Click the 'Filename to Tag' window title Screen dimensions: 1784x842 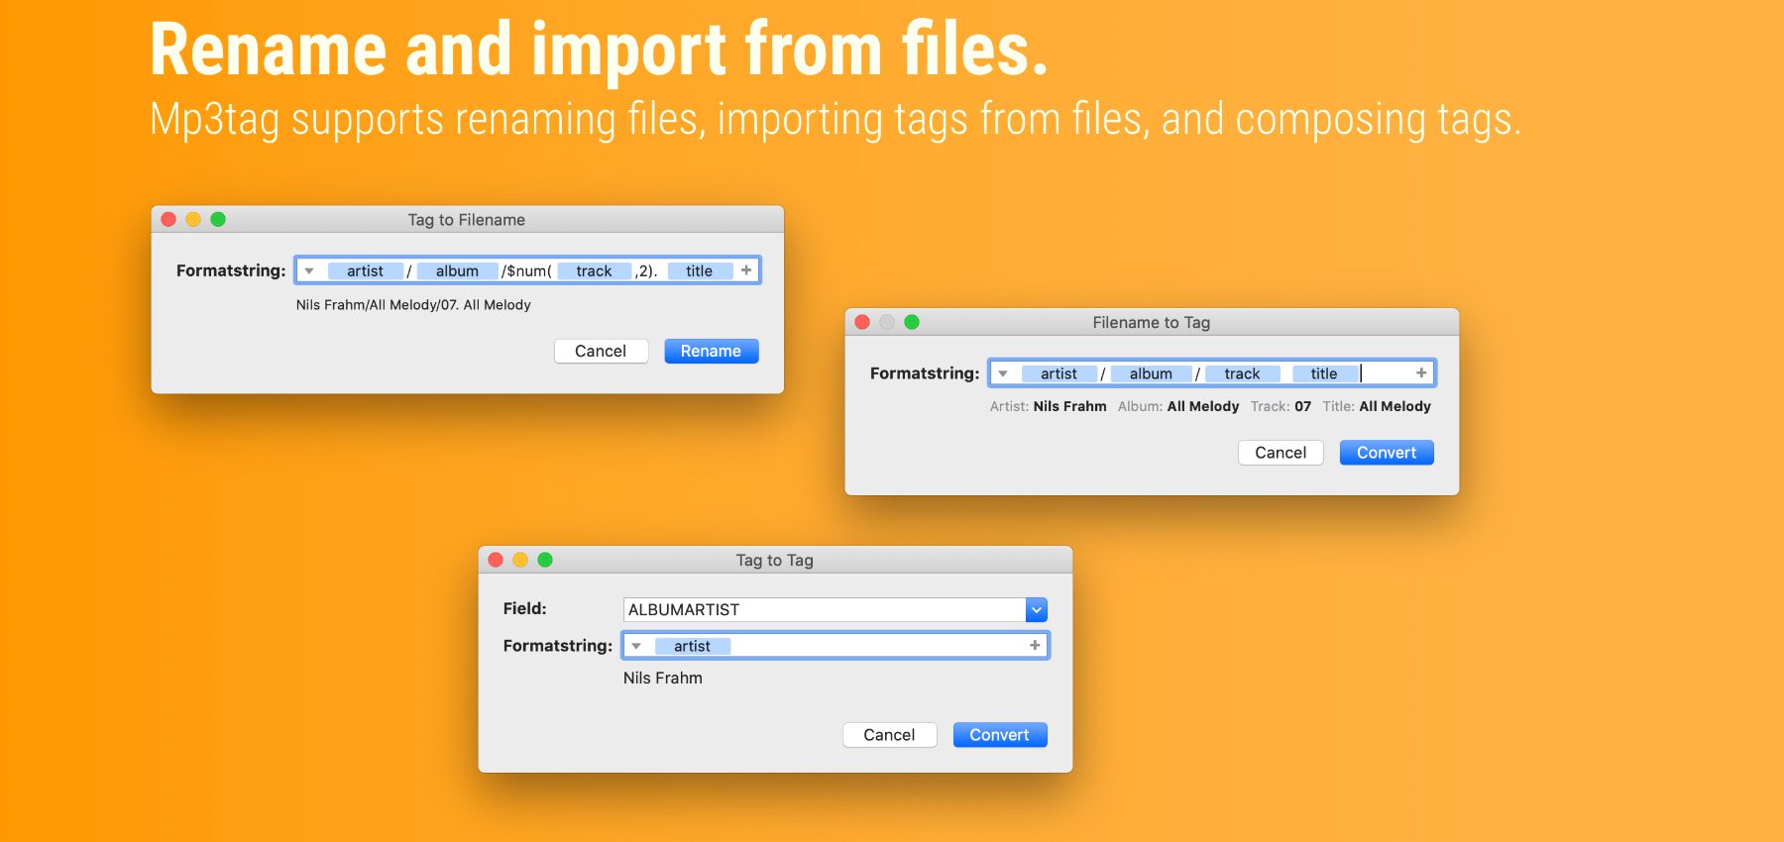click(x=1151, y=322)
